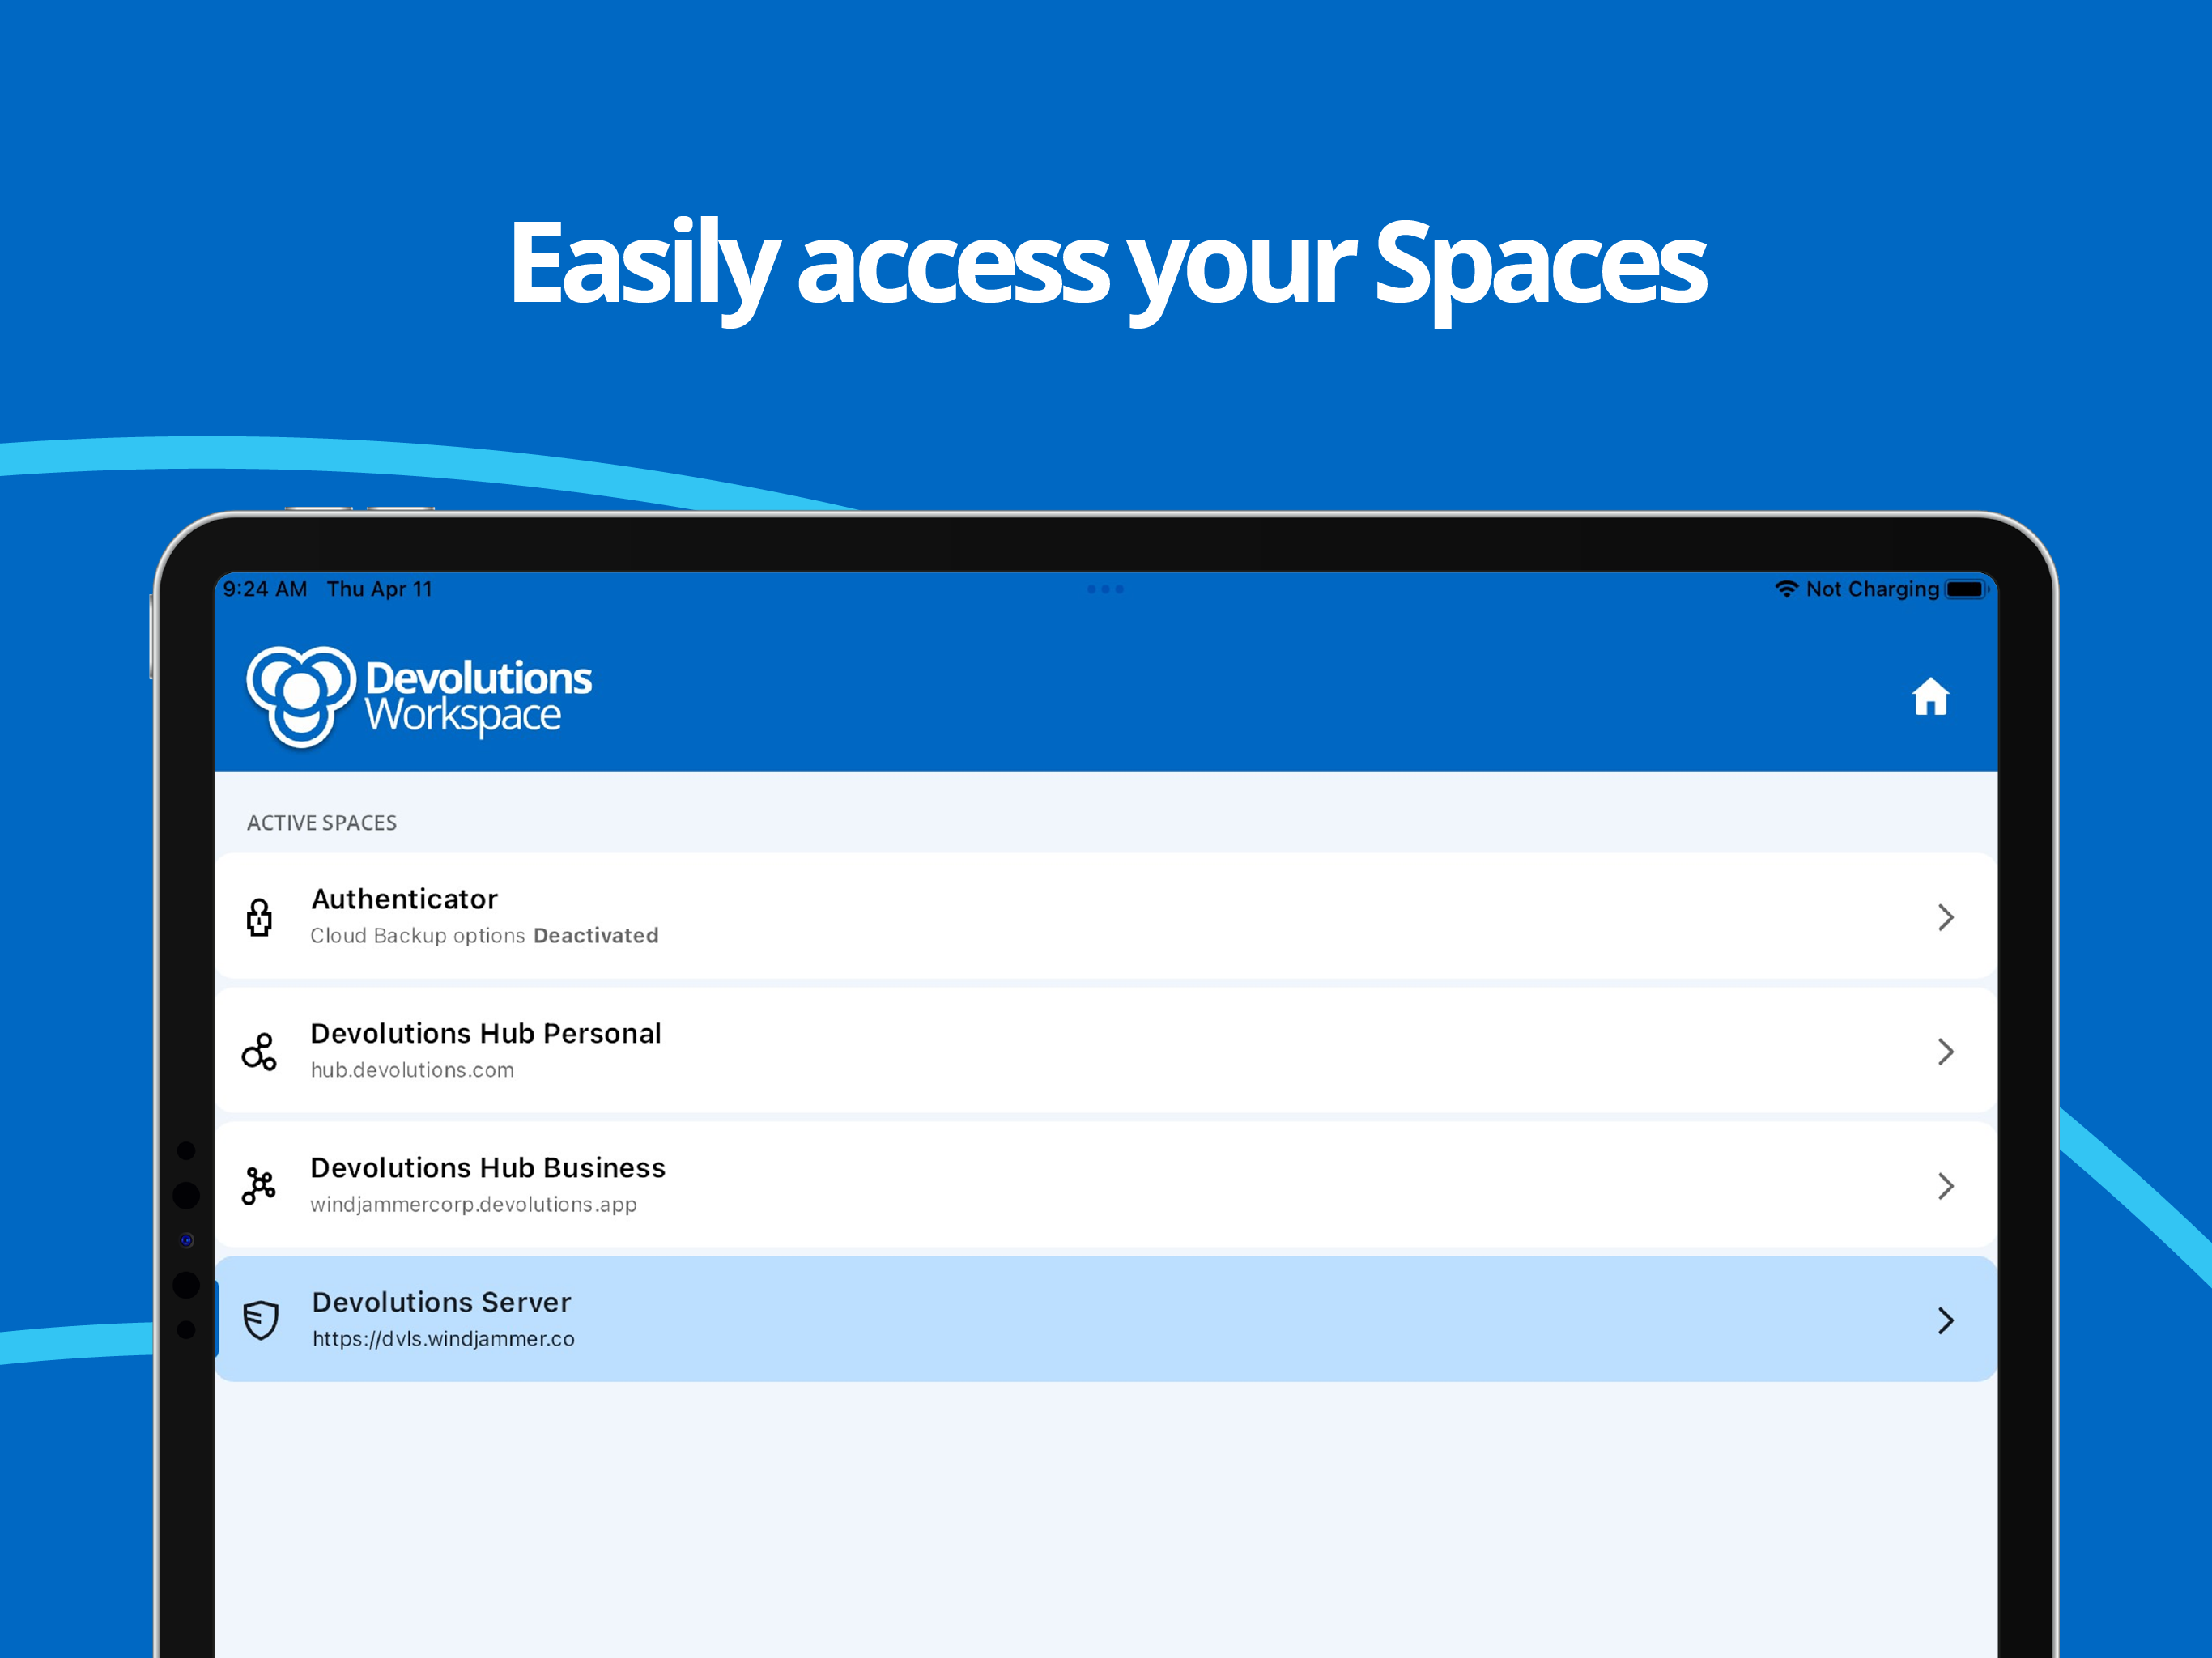2212x1658 pixels.
Task: Click the Wi-Fi status icon
Action: coord(1786,589)
